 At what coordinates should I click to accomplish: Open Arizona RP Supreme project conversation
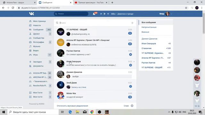point(95,42)
